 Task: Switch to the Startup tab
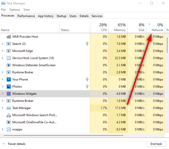click(61, 16)
